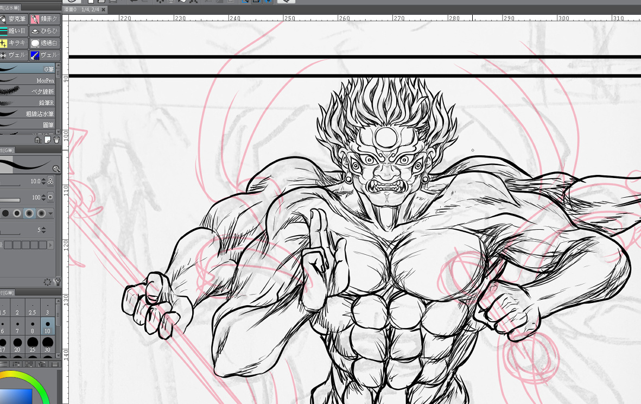Select the second anti-aliasing option
The height and width of the screenshot is (404, 641).
click(x=17, y=213)
